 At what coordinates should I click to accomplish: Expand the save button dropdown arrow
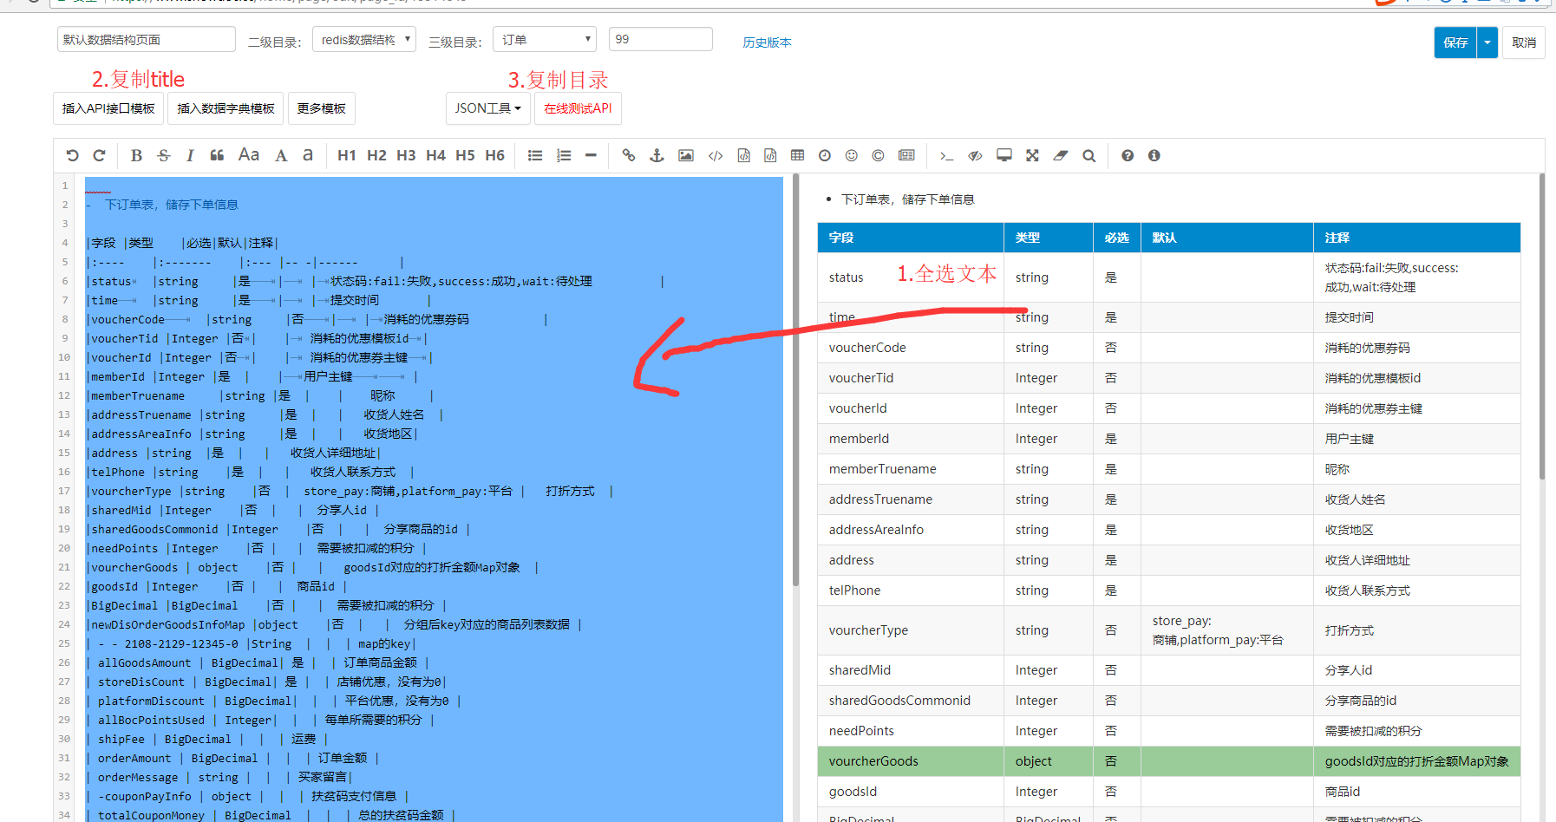1487,42
